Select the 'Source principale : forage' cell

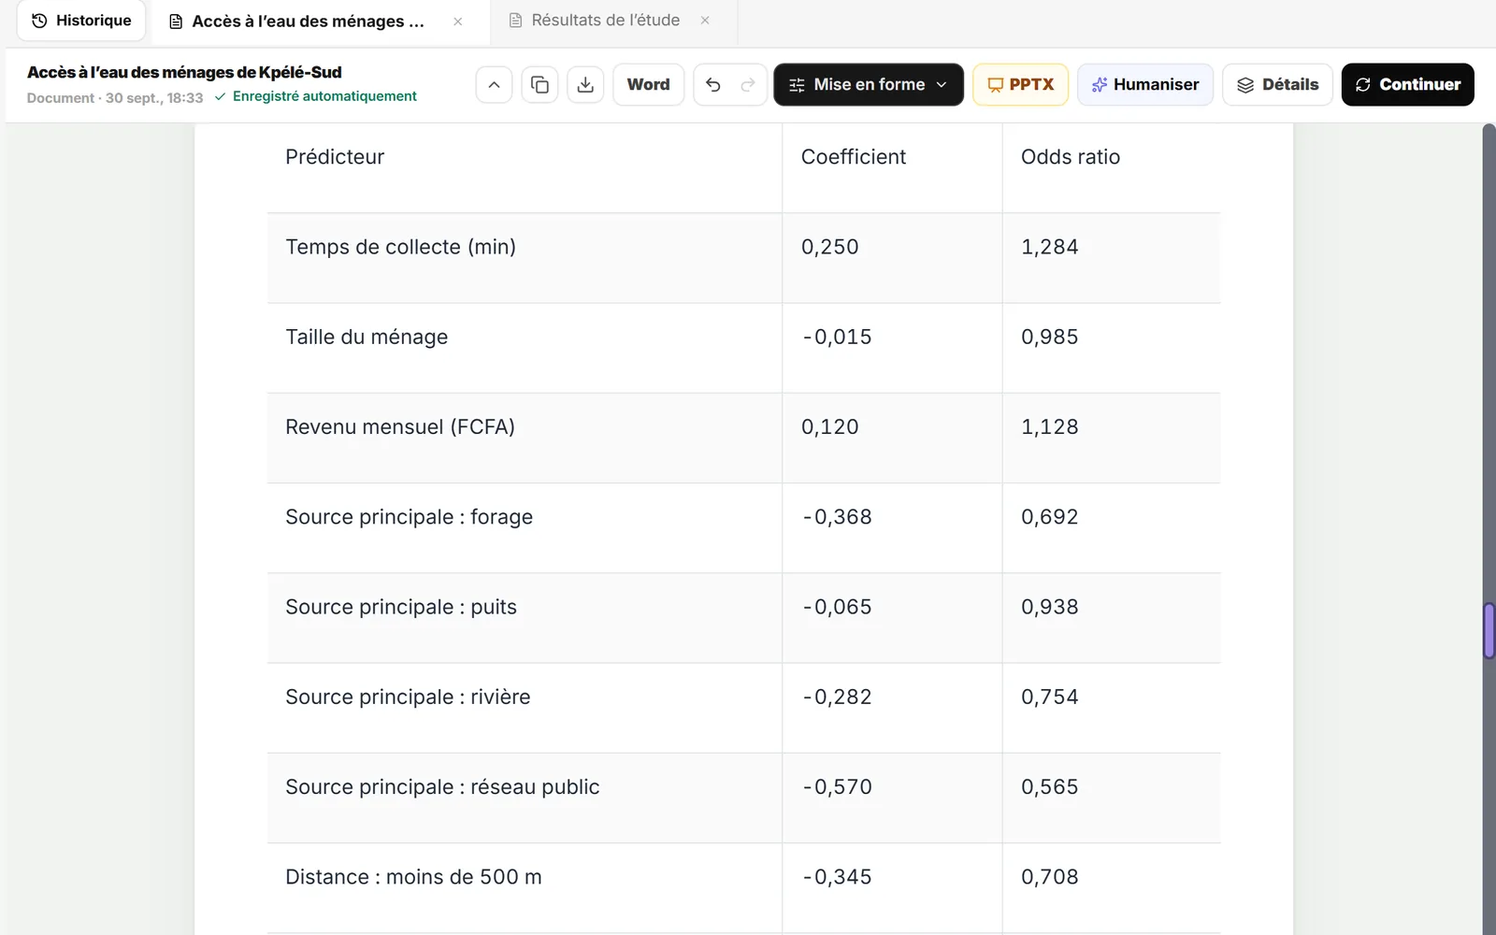[525, 528]
